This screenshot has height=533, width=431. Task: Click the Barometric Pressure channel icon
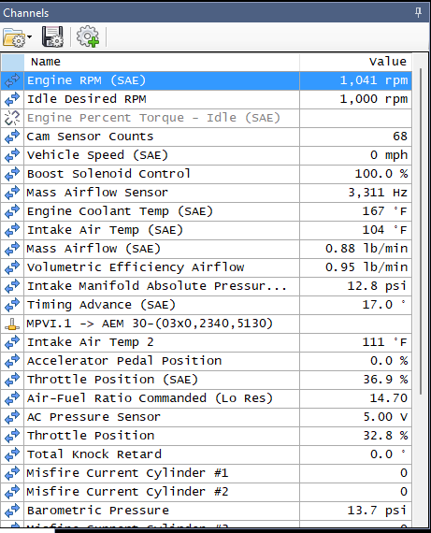12,511
